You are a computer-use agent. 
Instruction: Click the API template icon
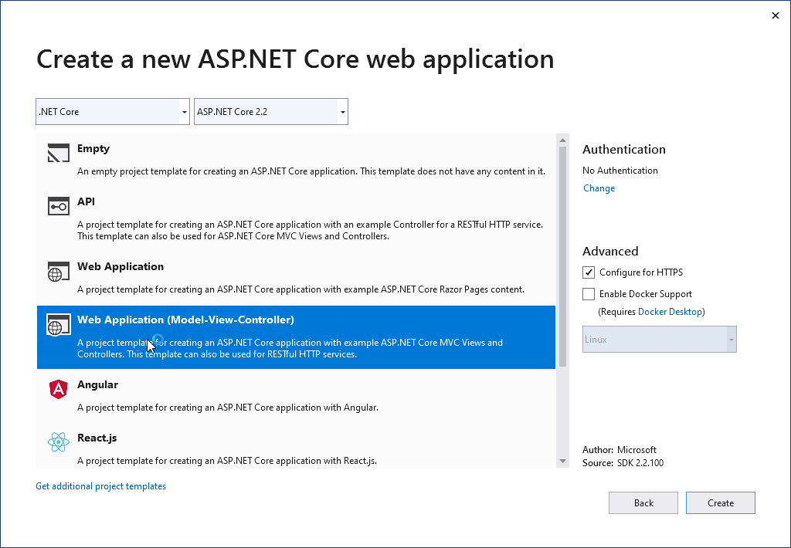59,205
